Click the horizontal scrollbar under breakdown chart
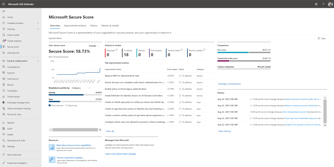Screen dimensions: 334x167 point(75,130)
